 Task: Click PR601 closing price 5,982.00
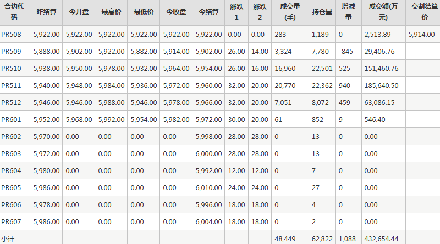coord(176,119)
